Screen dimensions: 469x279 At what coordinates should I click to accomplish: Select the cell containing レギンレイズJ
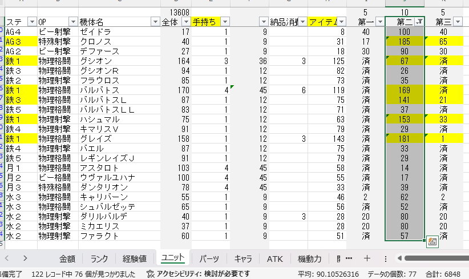119,158
